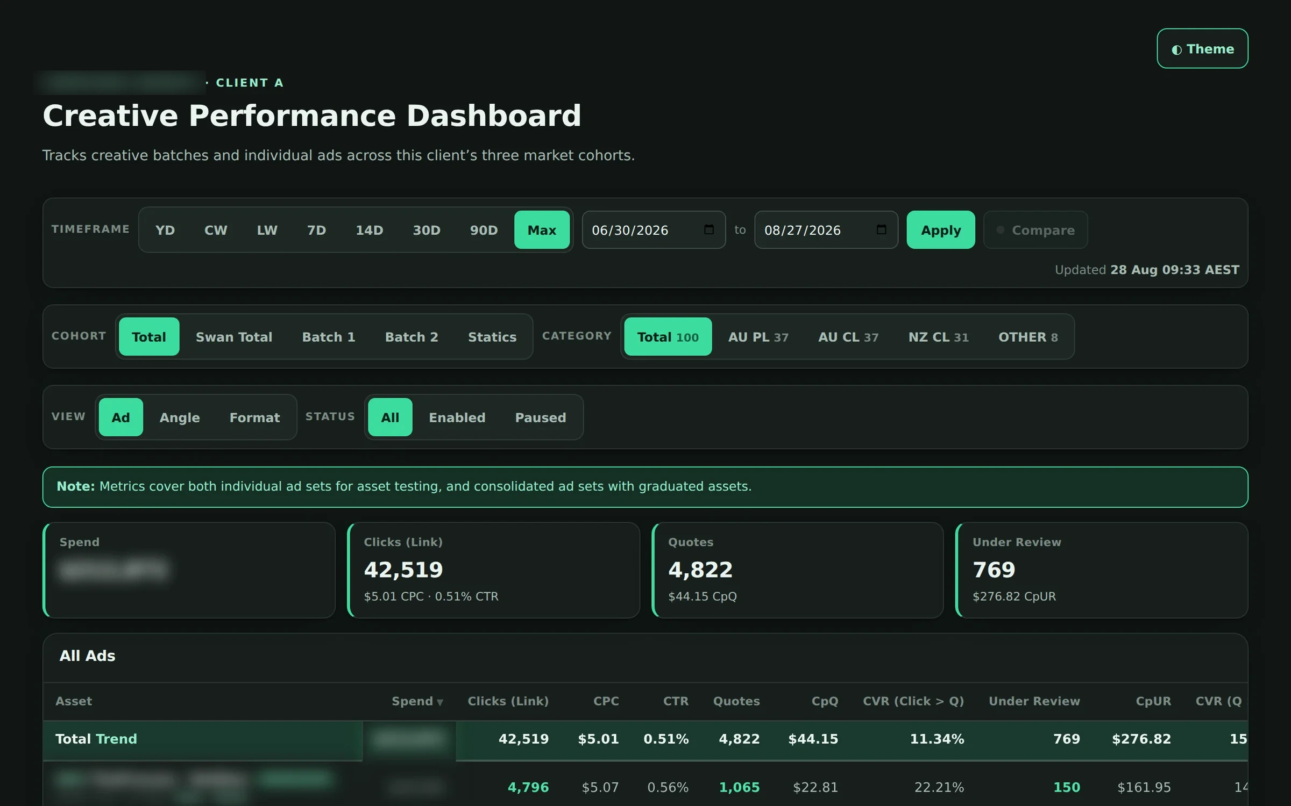
Task: Select the Total 100 category
Action: click(x=668, y=337)
